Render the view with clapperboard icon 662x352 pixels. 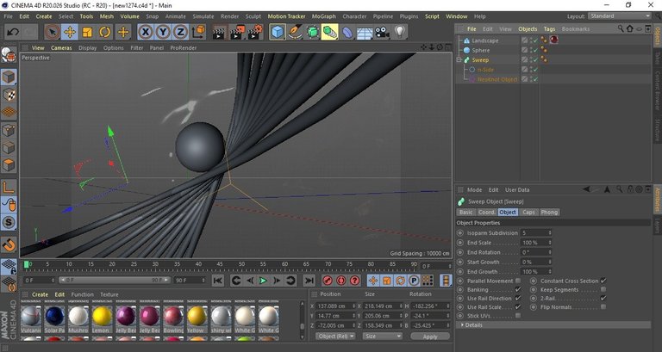coord(219,32)
